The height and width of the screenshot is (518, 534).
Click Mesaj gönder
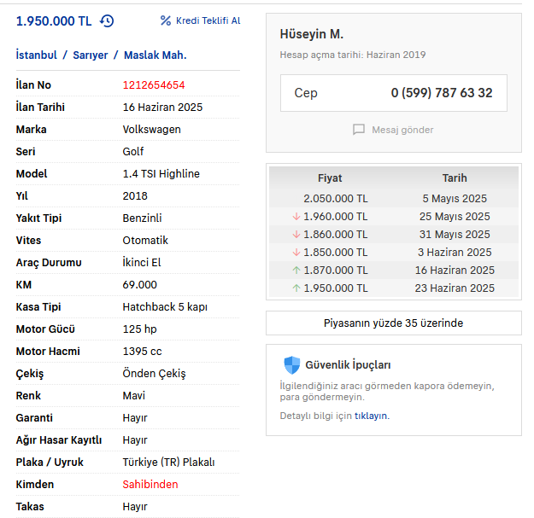(x=402, y=130)
